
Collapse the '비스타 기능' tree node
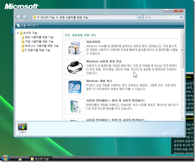coord(18,33)
